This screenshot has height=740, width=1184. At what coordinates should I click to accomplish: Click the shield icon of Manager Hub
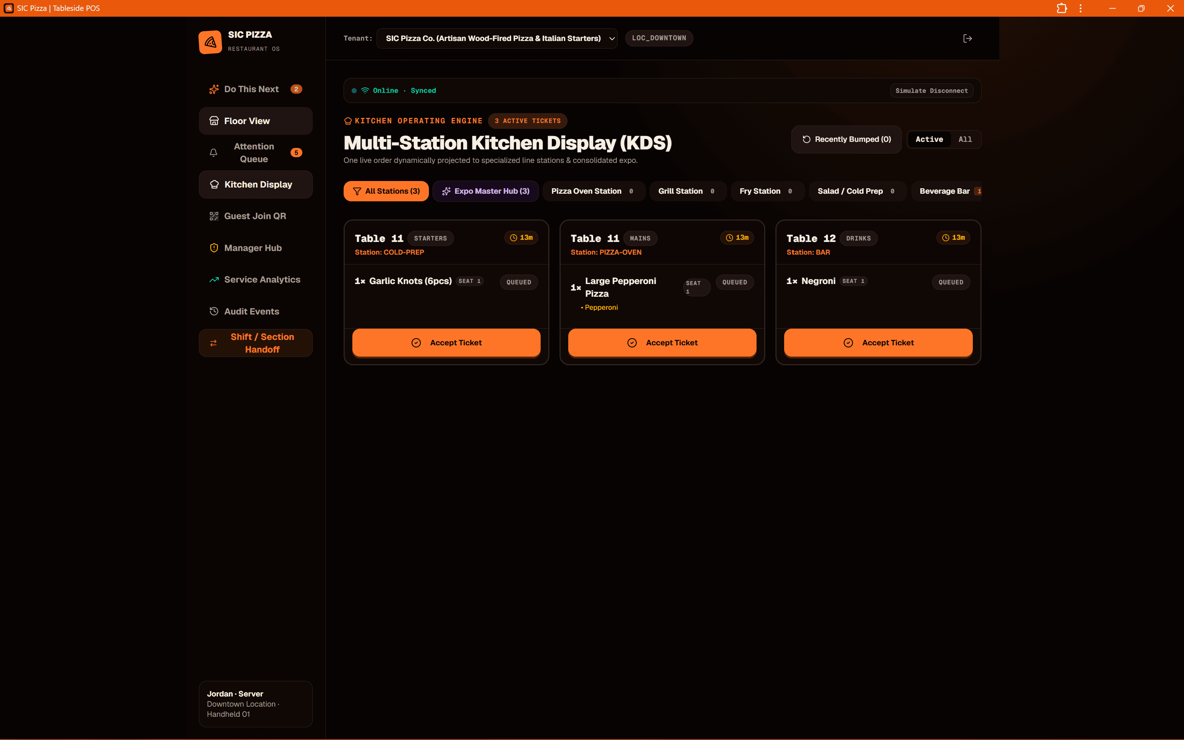[214, 248]
